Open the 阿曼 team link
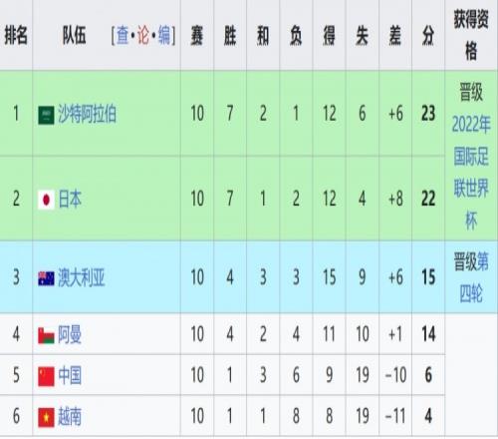Screen dimensions: 498x439 [x=70, y=334]
